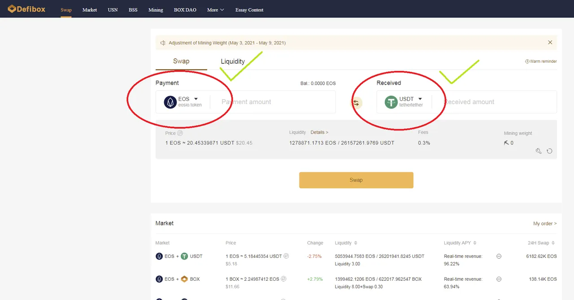The width and height of the screenshot is (574, 300).
Task: Click the BOX token icon in market list
Action: click(184, 279)
